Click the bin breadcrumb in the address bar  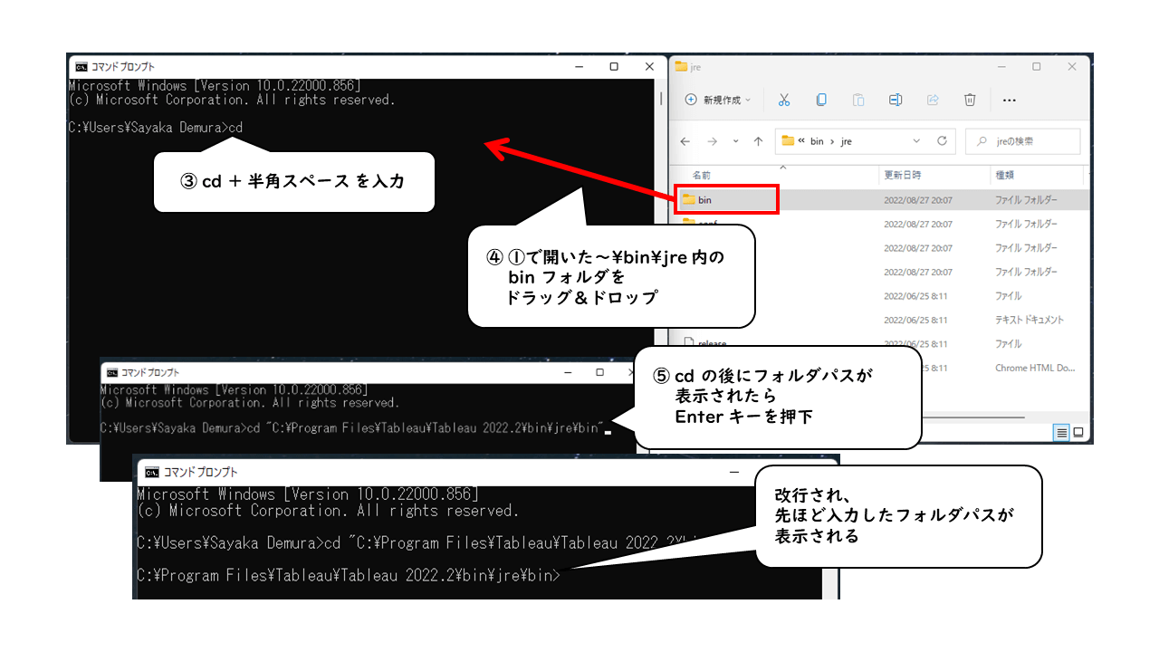[x=817, y=141]
